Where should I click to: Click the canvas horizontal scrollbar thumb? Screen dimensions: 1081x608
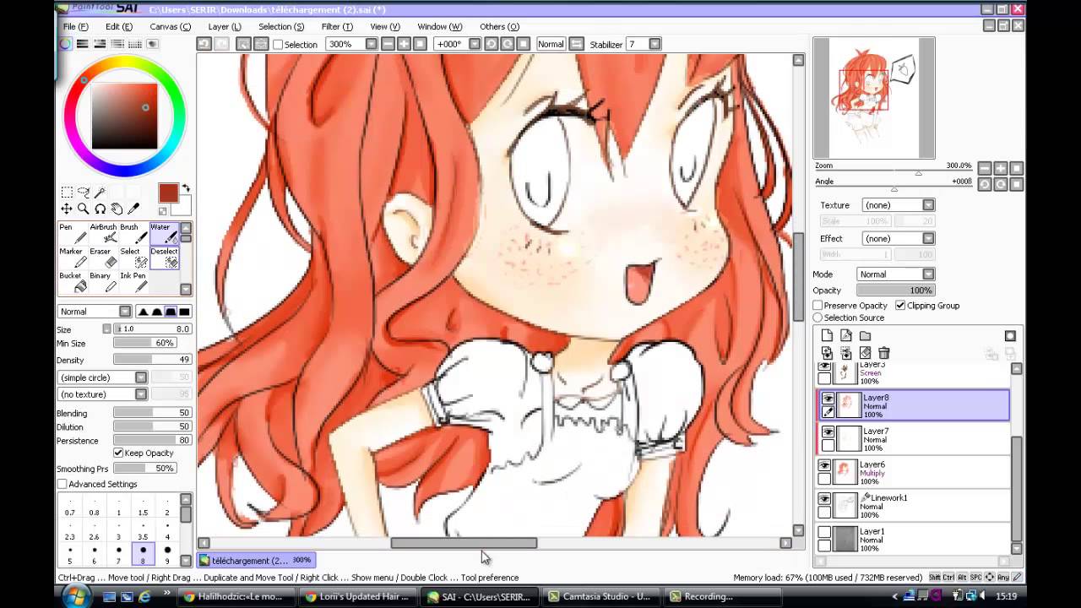pos(464,543)
